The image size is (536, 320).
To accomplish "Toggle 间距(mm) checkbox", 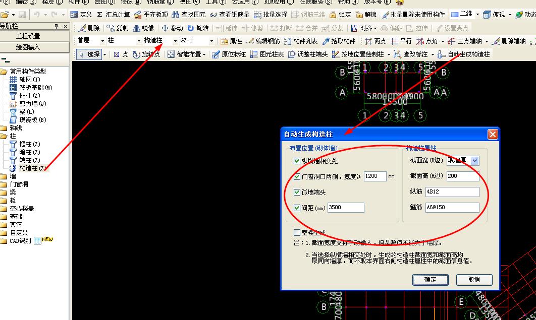I will click(x=297, y=208).
